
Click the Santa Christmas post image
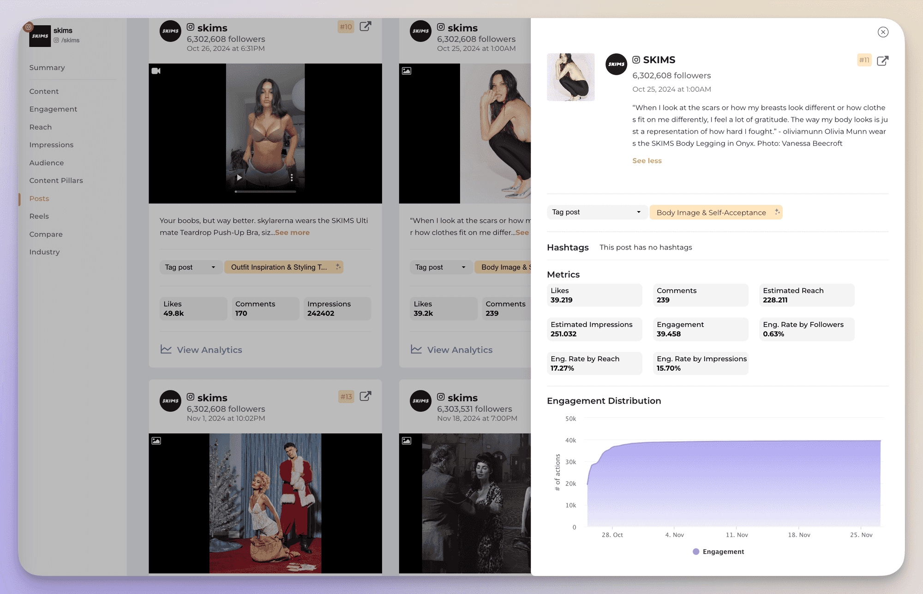coord(265,503)
